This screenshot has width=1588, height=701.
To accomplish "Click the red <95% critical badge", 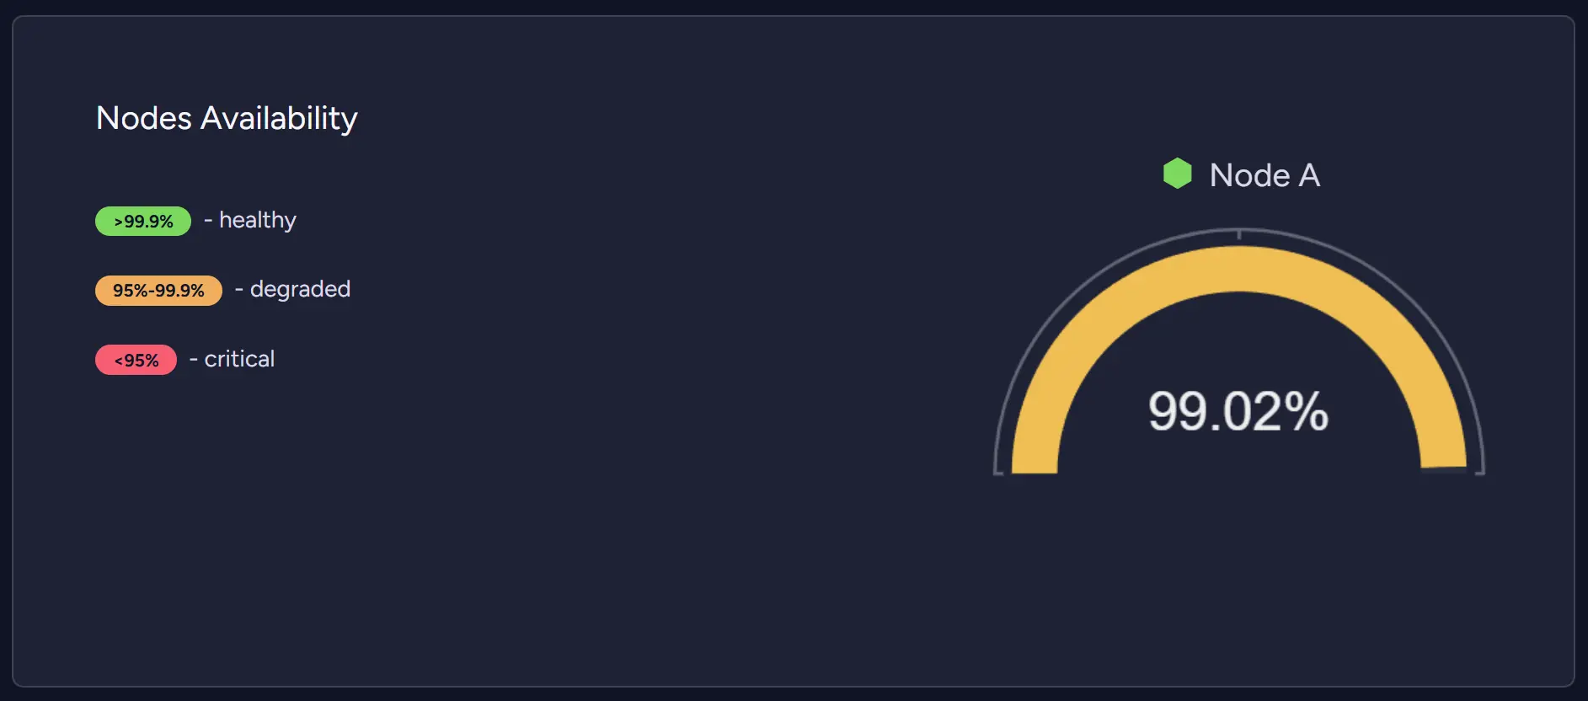I will [136, 360].
